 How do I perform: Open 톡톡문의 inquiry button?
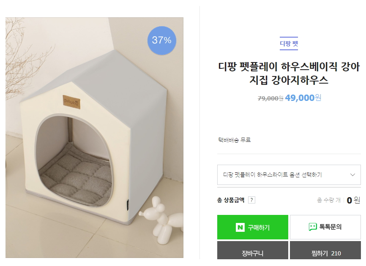click(x=325, y=227)
